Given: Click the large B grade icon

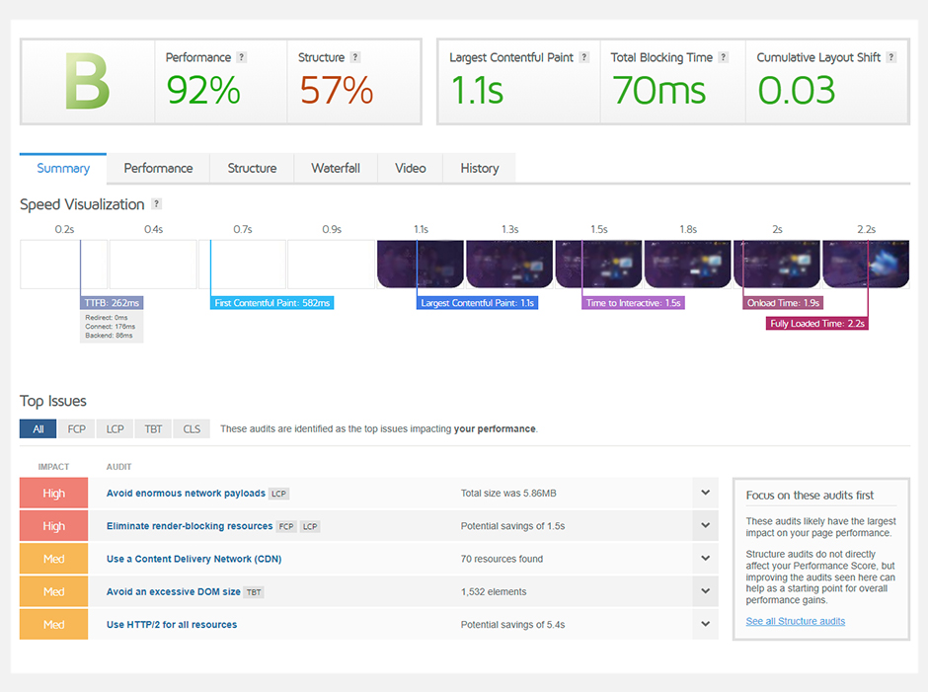Looking at the screenshot, I should (x=87, y=82).
